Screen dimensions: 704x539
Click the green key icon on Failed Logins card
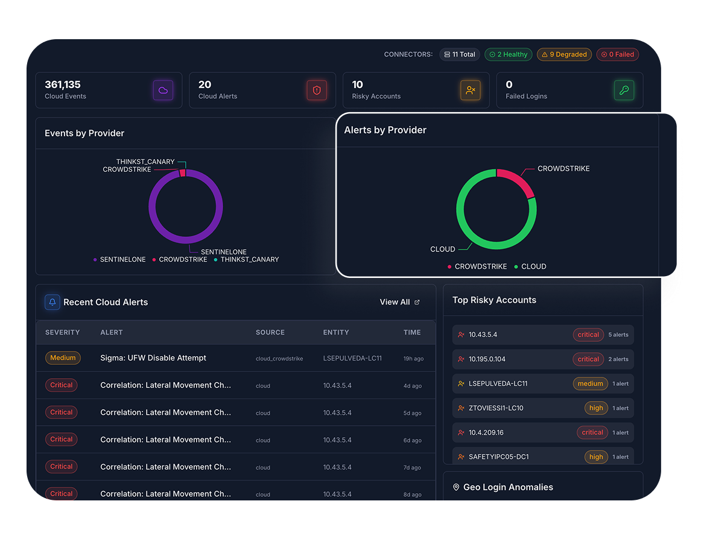[624, 90]
